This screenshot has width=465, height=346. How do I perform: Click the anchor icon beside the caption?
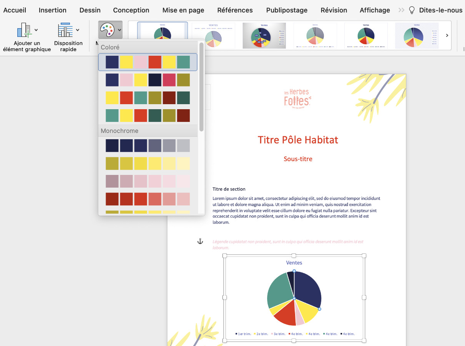click(200, 241)
